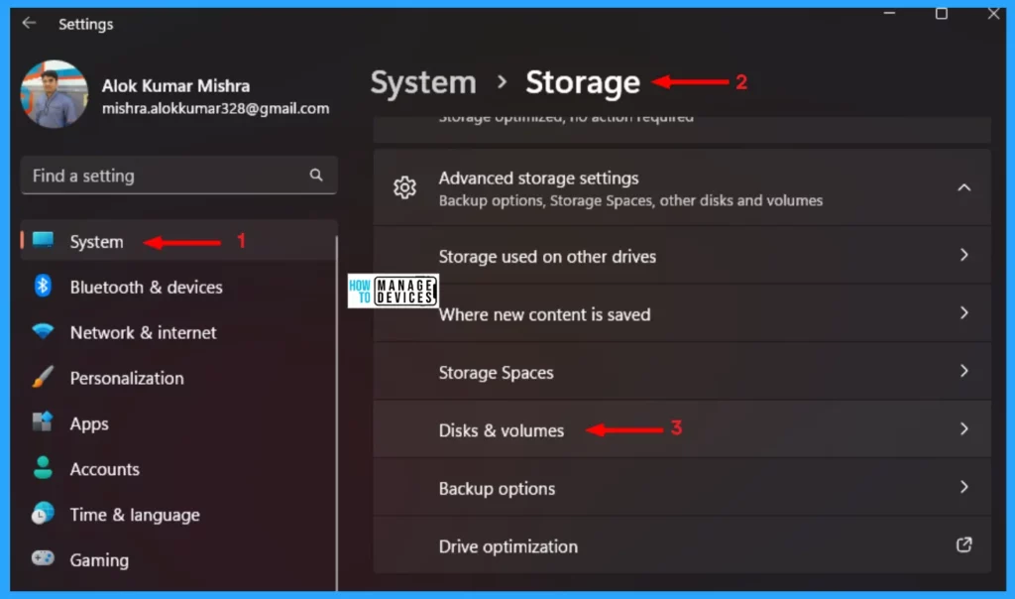Click the back arrow in Settings title bar

point(29,24)
